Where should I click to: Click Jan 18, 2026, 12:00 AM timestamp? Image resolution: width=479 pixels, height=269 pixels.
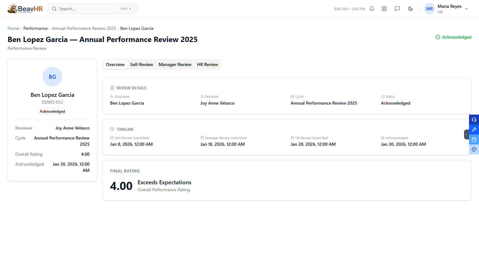[x=222, y=144]
